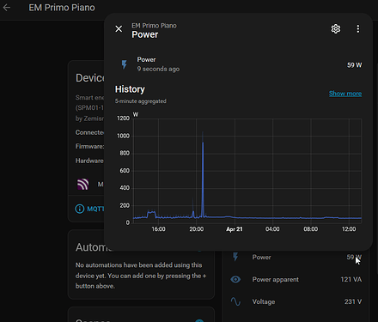Click the '9 seconds ago' timestamp
378x322 pixels.
click(158, 69)
